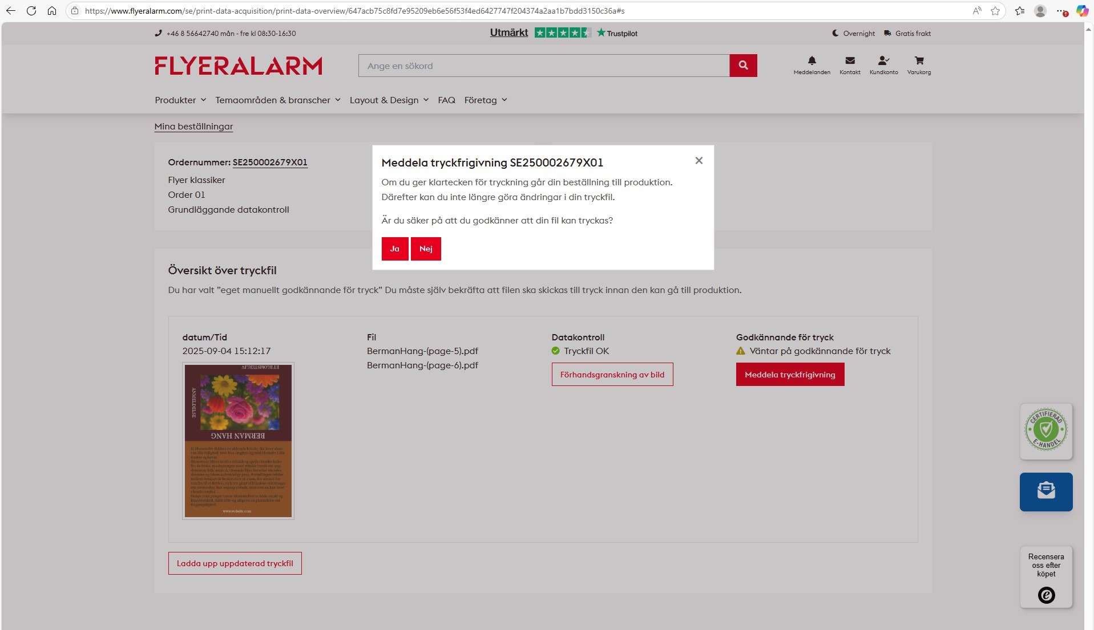Click the red search magnifier button
The width and height of the screenshot is (1094, 630).
click(743, 66)
